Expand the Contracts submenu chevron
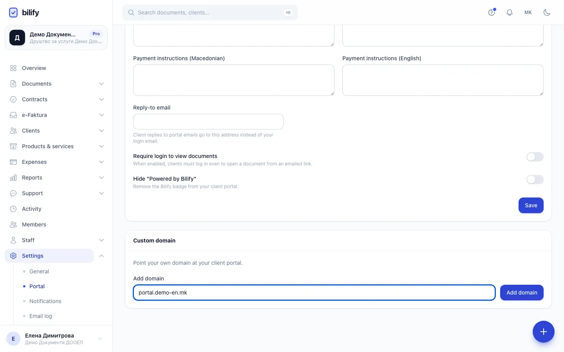Screen dimensions: 564x352 (x=101, y=99)
